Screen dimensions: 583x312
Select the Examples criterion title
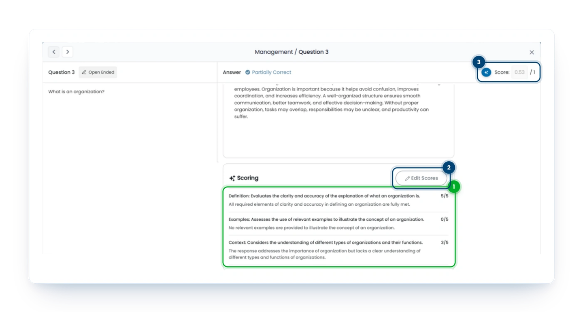[326, 219]
